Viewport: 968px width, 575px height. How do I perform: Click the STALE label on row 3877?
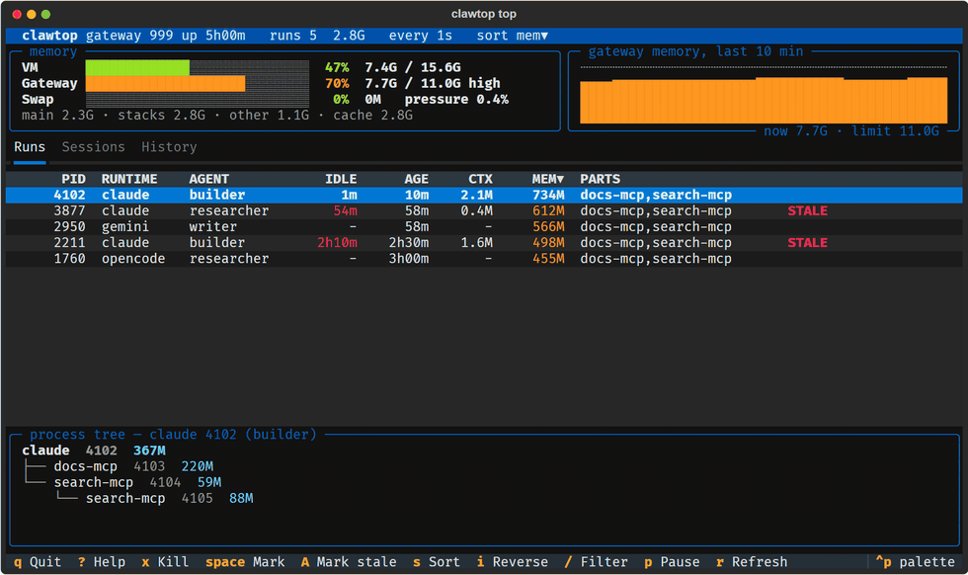tap(808, 211)
